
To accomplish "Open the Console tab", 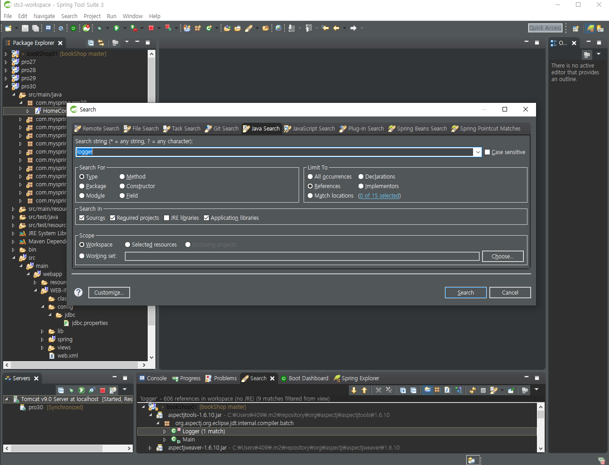I will click(x=153, y=378).
